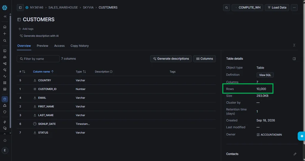The width and height of the screenshot is (305, 161).
Task: Open the four-squares grid sidebar icon
Action: [x=5, y=83]
